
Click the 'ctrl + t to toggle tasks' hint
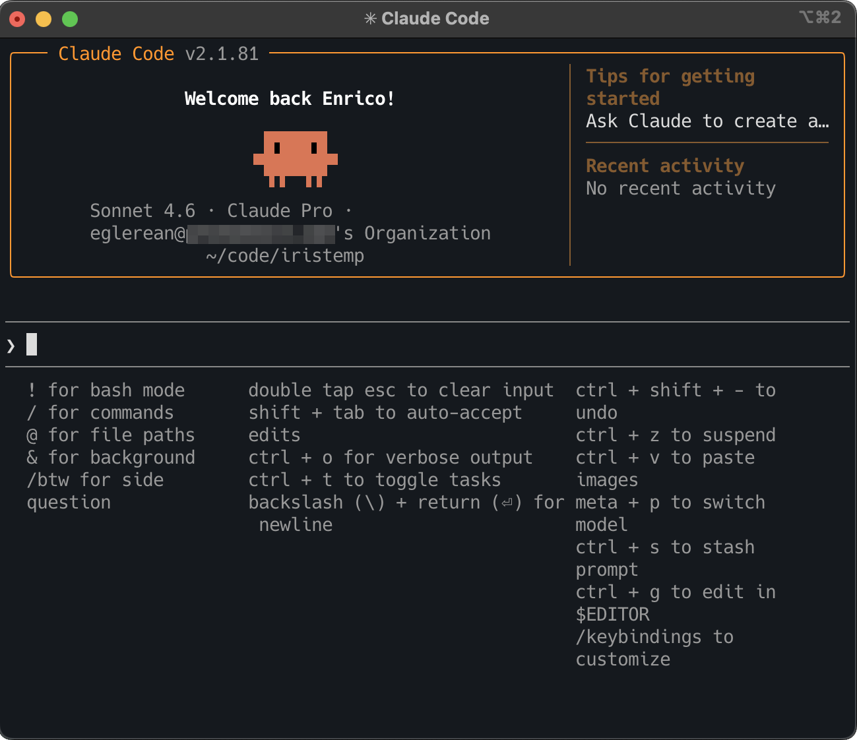(x=374, y=480)
